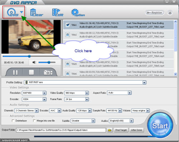The width and height of the screenshot is (179, 142).
Task: Open the Channels 2 Channels Stereo dropdown
Action: point(37,111)
